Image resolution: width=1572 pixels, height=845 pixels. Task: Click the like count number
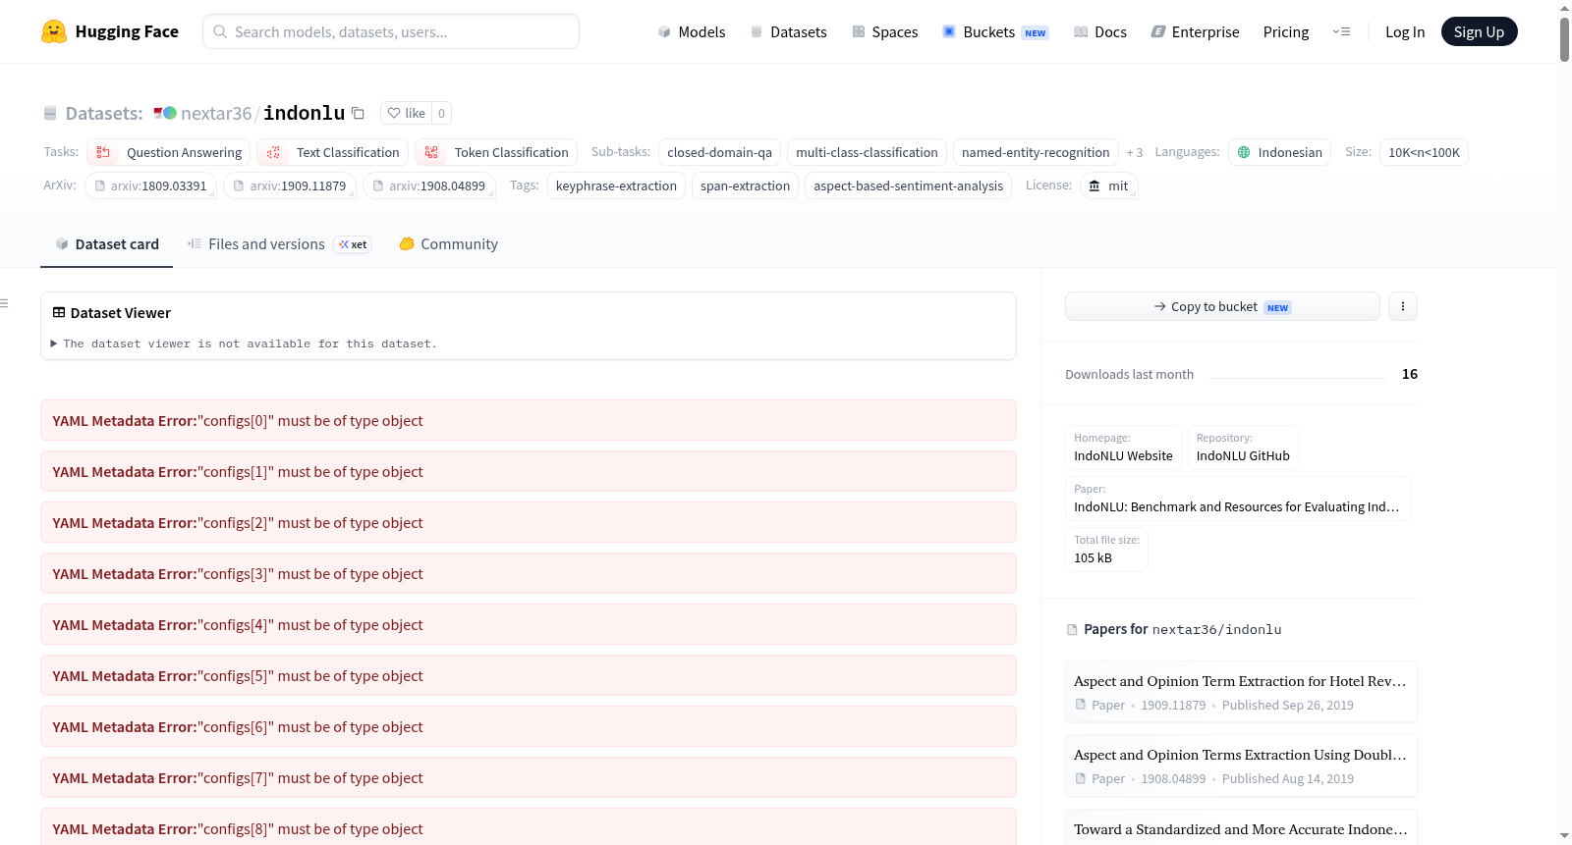coord(442,113)
